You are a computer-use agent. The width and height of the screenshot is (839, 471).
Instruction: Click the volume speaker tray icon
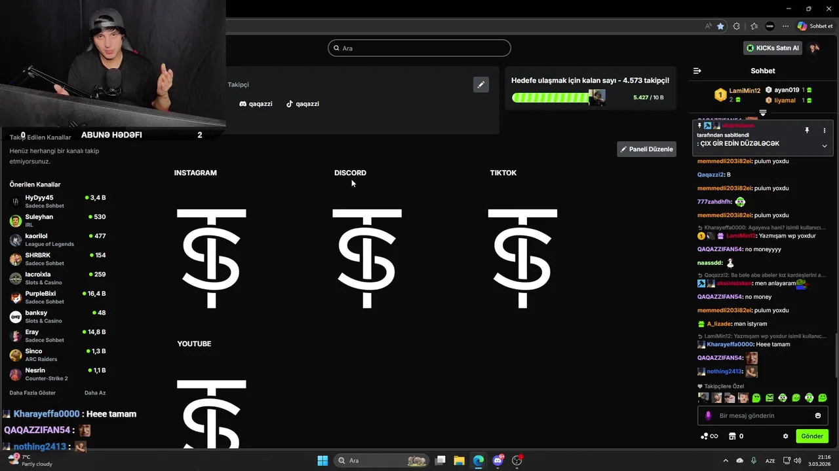point(797,461)
